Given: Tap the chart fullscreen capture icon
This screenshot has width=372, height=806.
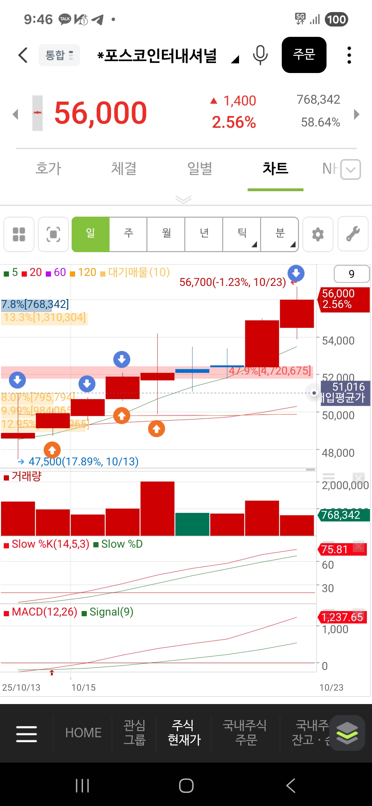Looking at the screenshot, I should [53, 234].
